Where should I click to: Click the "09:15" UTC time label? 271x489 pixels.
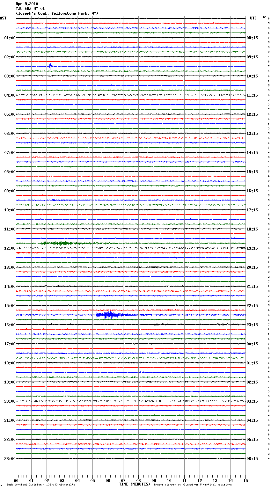pyautogui.click(x=252, y=57)
